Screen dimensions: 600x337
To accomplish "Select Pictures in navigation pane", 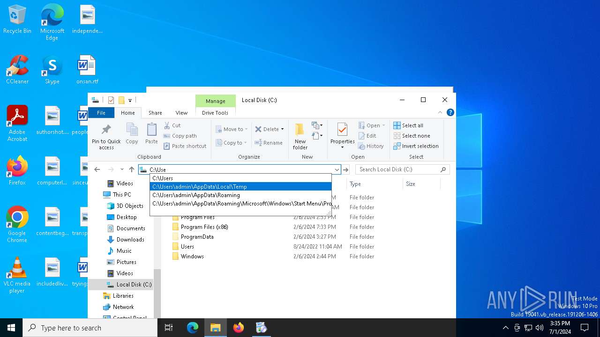I will 126,262.
